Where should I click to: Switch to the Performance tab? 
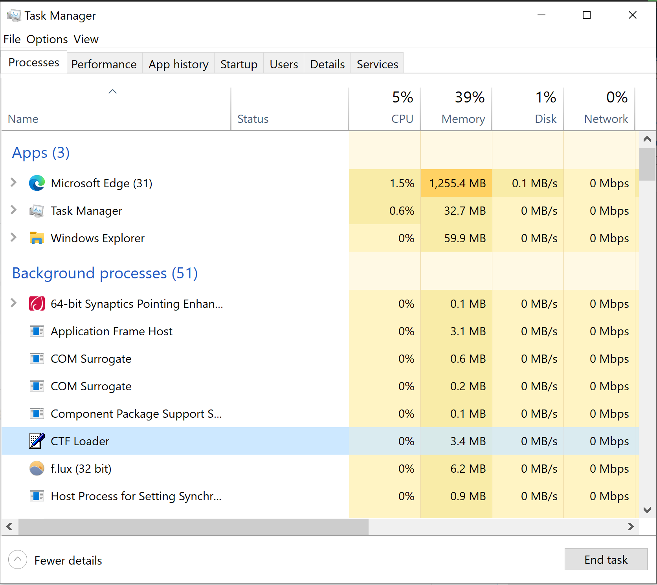point(104,64)
